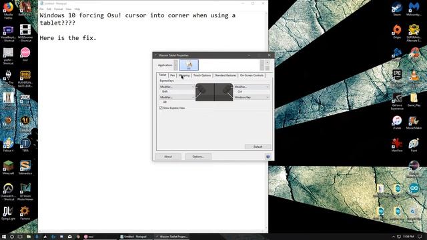Launch NO$Zoomer shortcut on the desktop
The width and height of the screenshot is (427, 240).
(25, 33)
